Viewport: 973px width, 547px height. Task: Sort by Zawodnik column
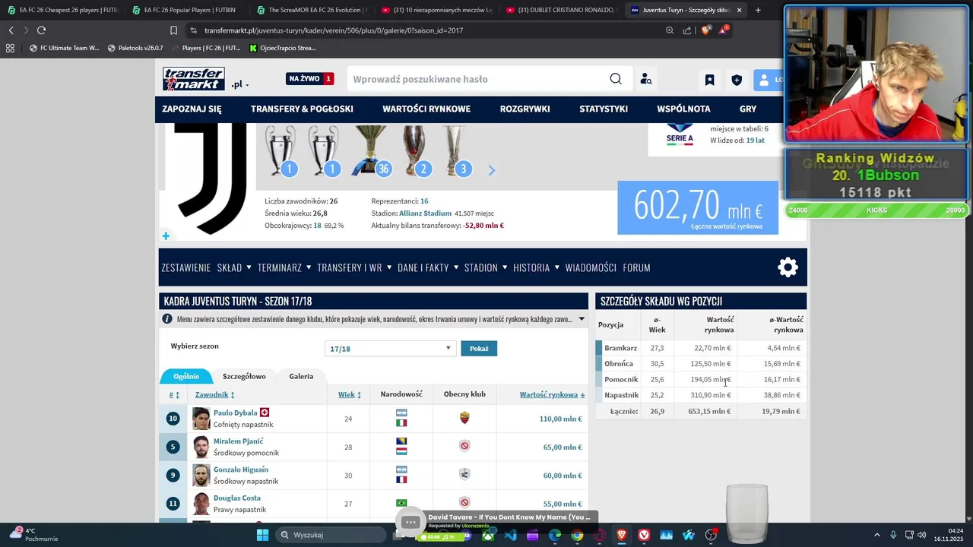coord(214,395)
